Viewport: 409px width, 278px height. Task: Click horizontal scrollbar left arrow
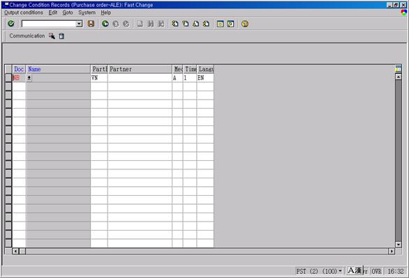click(15, 252)
